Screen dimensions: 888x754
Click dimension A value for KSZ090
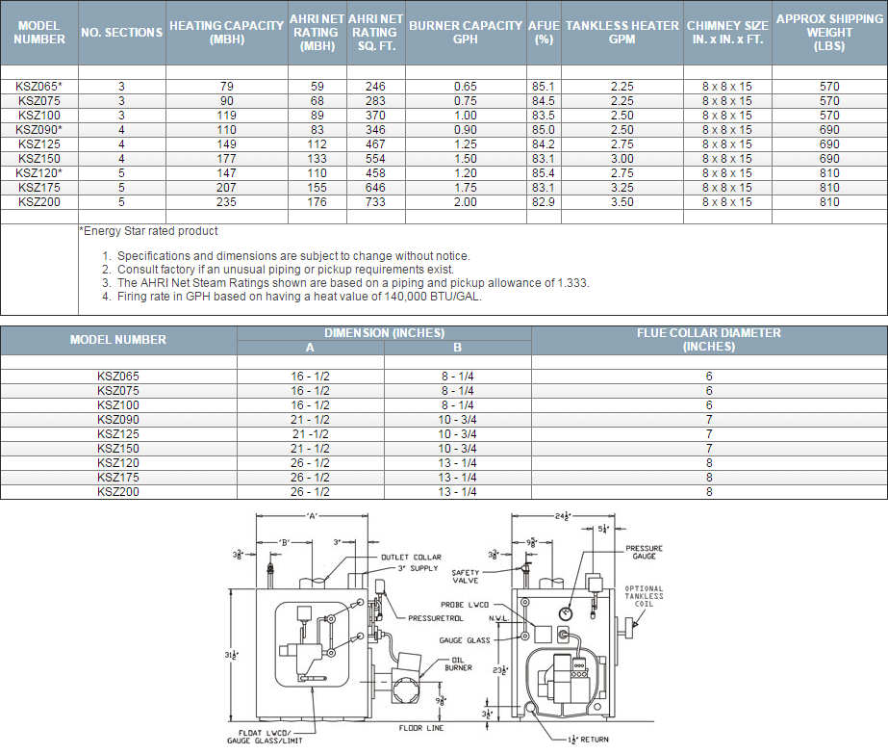click(311, 420)
